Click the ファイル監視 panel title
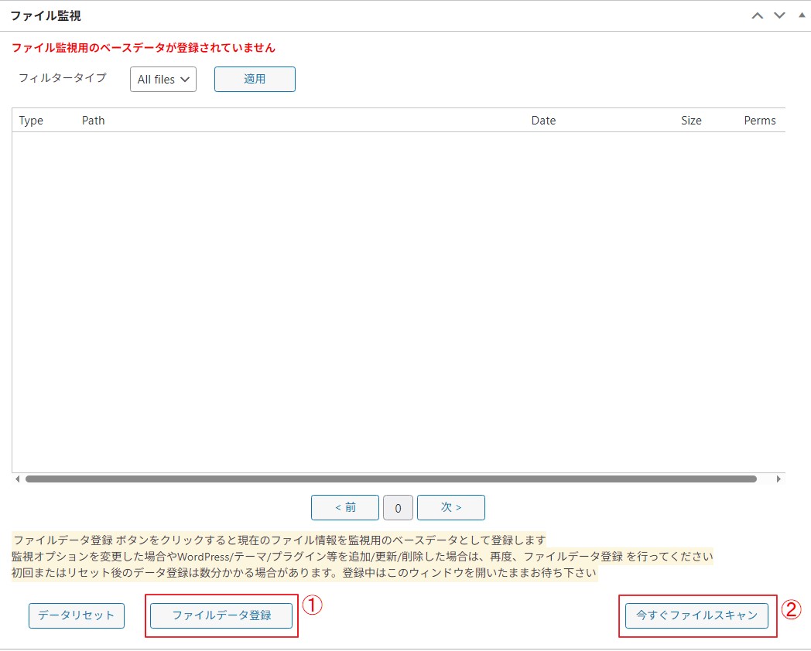Image resolution: width=811 pixels, height=651 pixels. click(x=46, y=15)
